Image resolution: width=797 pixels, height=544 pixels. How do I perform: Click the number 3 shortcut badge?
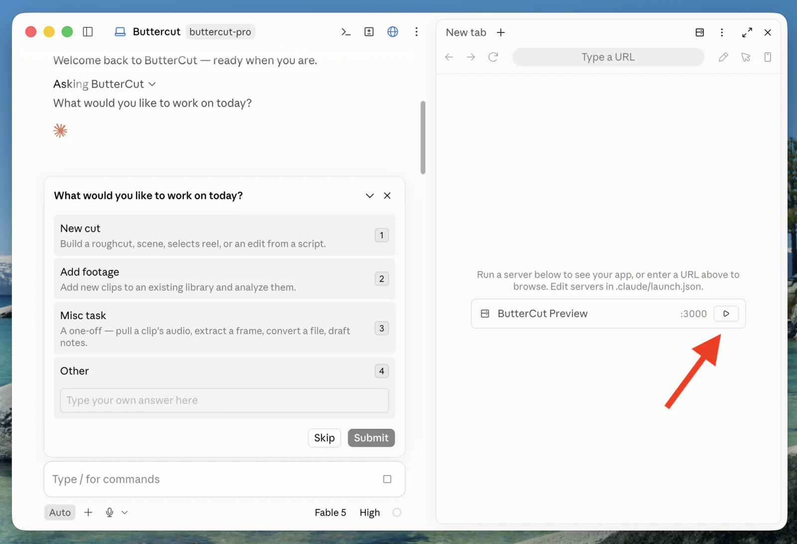[382, 328]
